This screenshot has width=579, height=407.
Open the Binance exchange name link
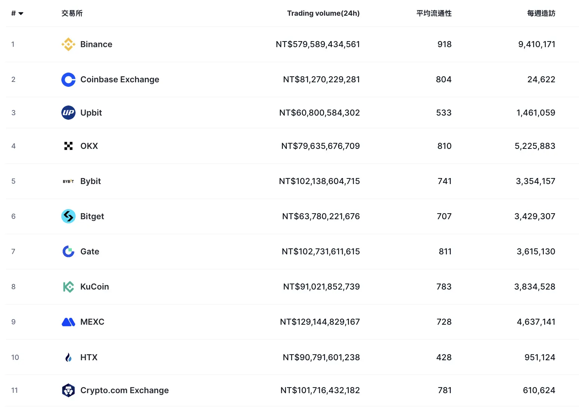click(96, 44)
